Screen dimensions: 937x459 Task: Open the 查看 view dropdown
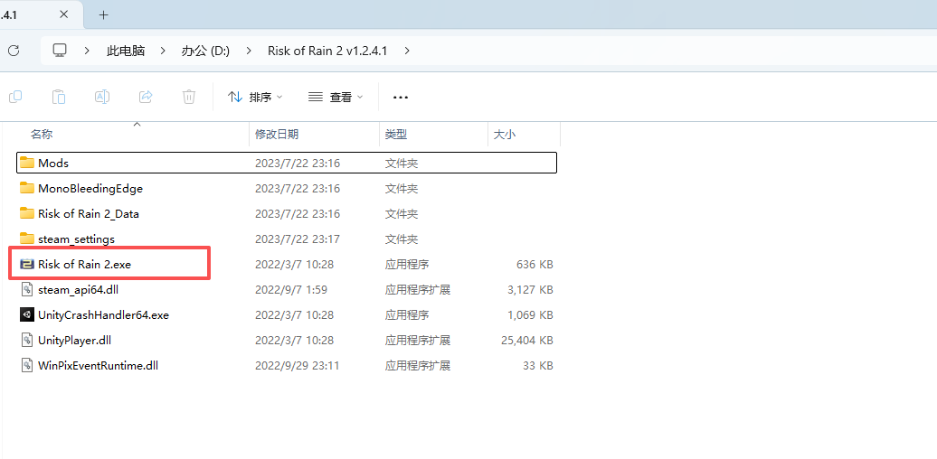click(x=336, y=97)
